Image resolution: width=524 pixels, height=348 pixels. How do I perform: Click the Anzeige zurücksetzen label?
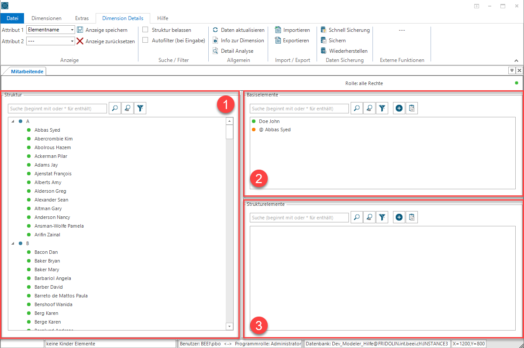110,41
